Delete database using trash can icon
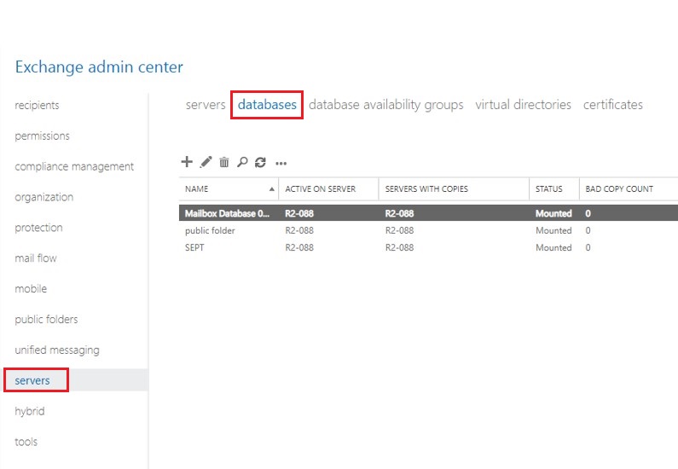Screen dimensions: 678x469 click(x=224, y=162)
